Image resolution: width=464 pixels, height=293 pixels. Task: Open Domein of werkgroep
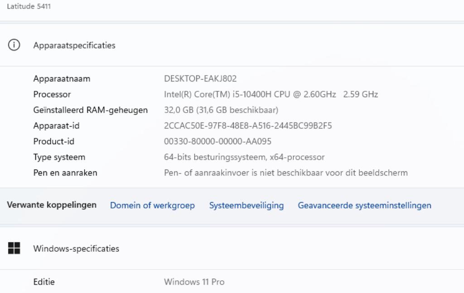coord(152,205)
